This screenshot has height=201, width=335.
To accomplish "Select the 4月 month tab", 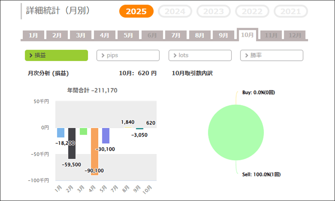I will pyautogui.click(x=105, y=35).
